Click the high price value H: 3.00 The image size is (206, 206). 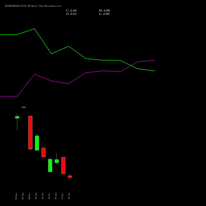pyautogui.click(x=104, y=11)
